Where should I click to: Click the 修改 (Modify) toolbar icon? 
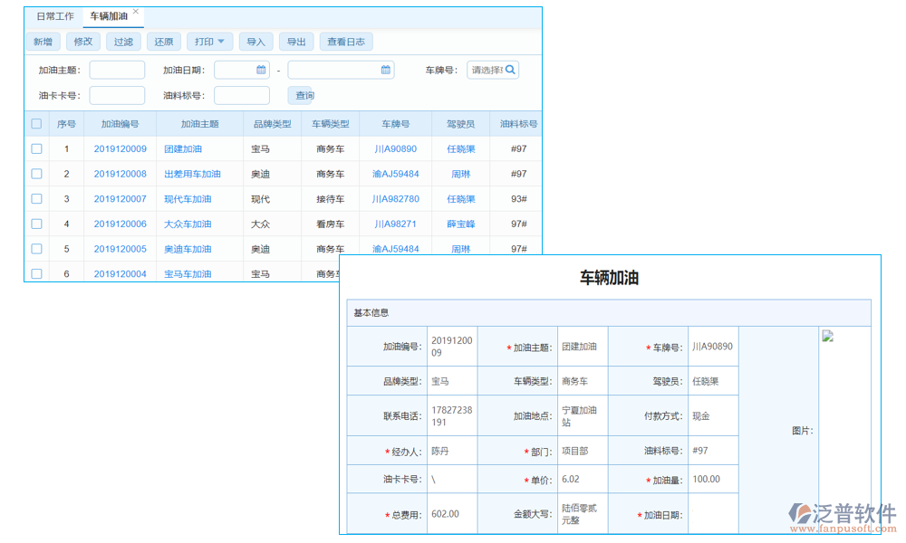[82, 41]
